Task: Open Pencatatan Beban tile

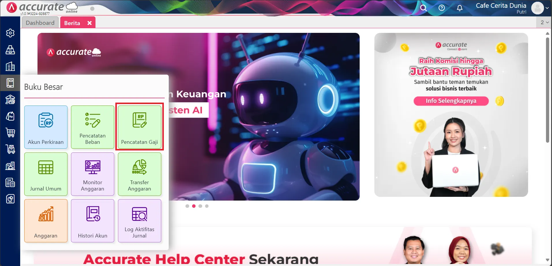Action: coord(93,127)
